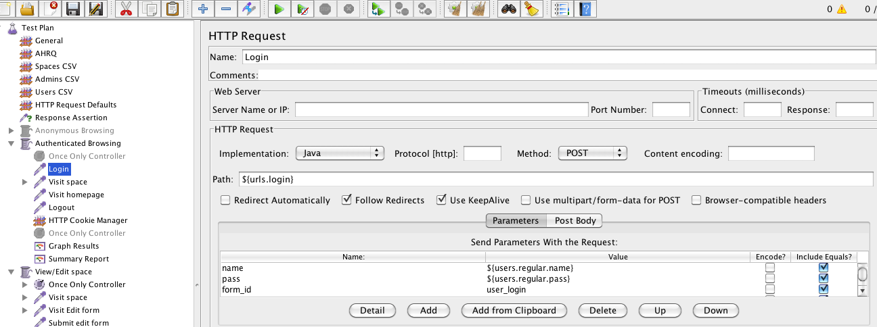Image resolution: width=877 pixels, height=327 pixels.
Task: Enable Redirect Automatically checkbox
Action: (x=225, y=200)
